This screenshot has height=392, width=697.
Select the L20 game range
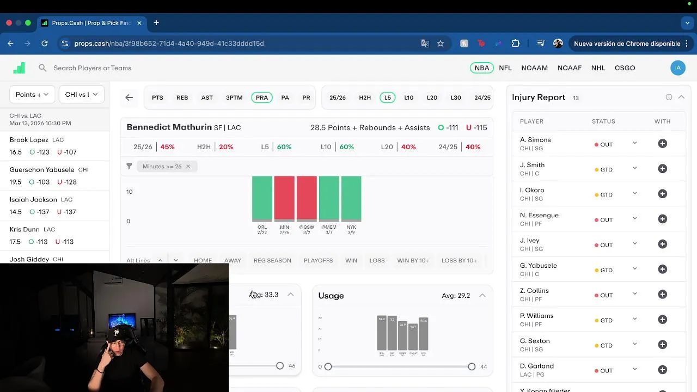(x=432, y=97)
